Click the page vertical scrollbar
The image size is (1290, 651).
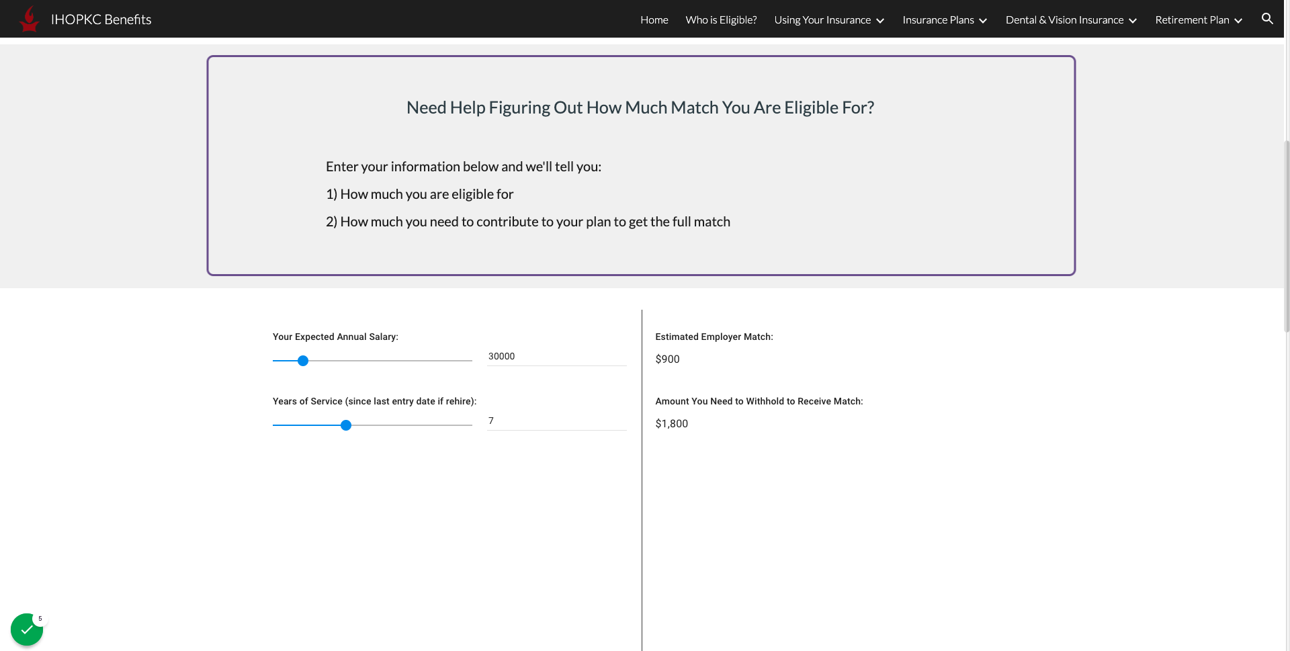point(1287,235)
